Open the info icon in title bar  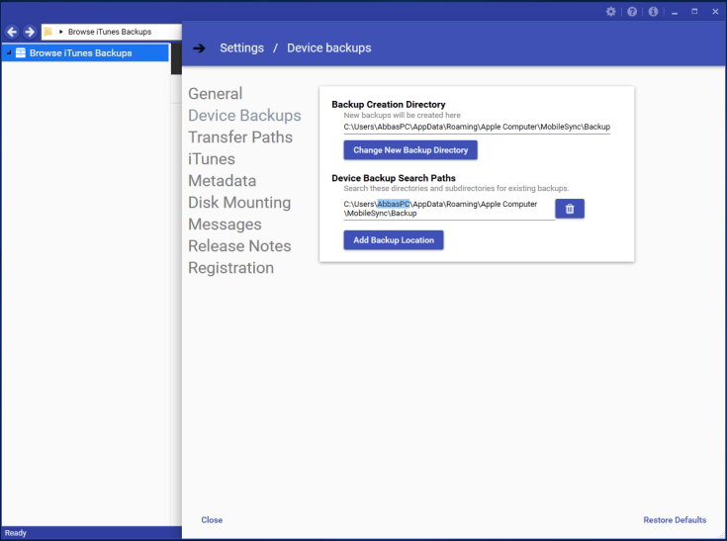[653, 12]
